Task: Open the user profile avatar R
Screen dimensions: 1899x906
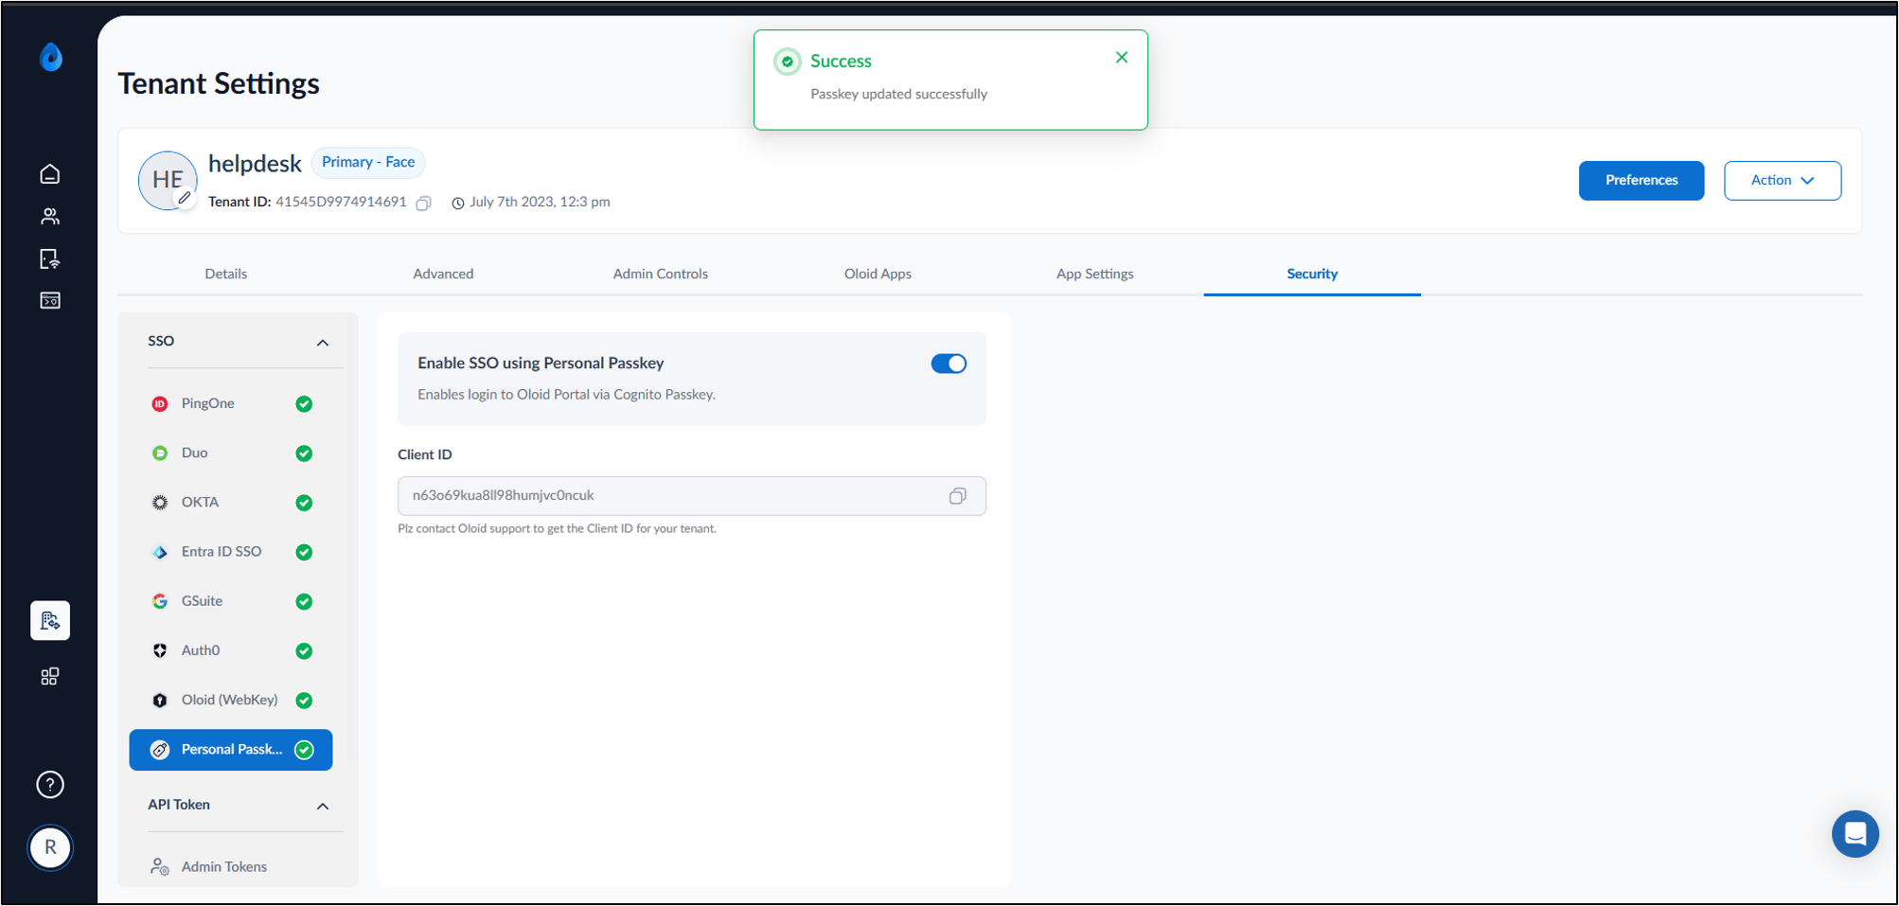Action: 50,847
